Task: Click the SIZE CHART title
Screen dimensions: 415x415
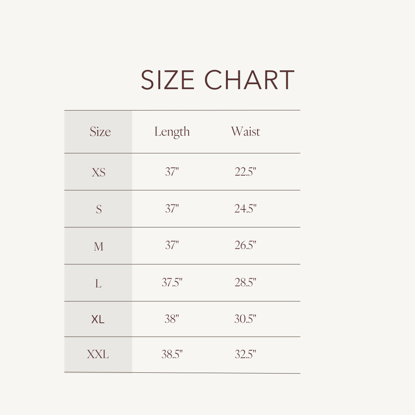Action: [217, 80]
